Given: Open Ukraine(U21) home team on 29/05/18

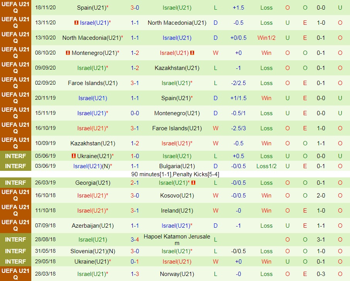Looking at the screenshot, I should coord(91,262).
